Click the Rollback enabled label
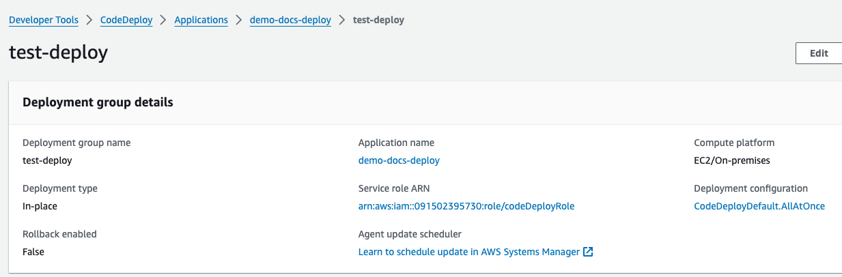 [59, 234]
